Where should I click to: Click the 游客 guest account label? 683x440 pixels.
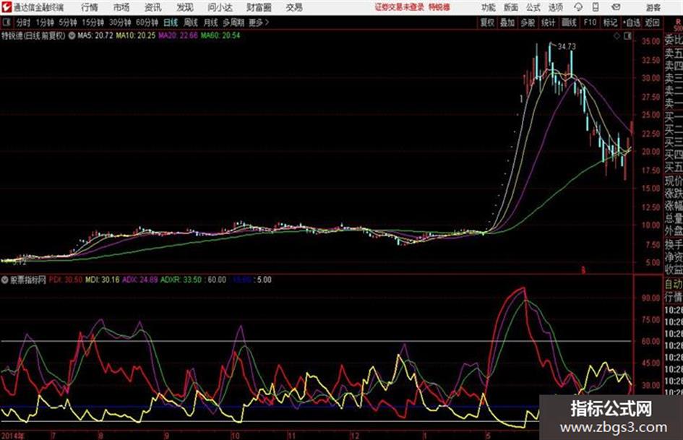click(x=653, y=7)
